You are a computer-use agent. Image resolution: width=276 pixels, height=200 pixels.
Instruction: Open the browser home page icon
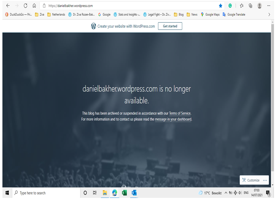click(x=34, y=6)
